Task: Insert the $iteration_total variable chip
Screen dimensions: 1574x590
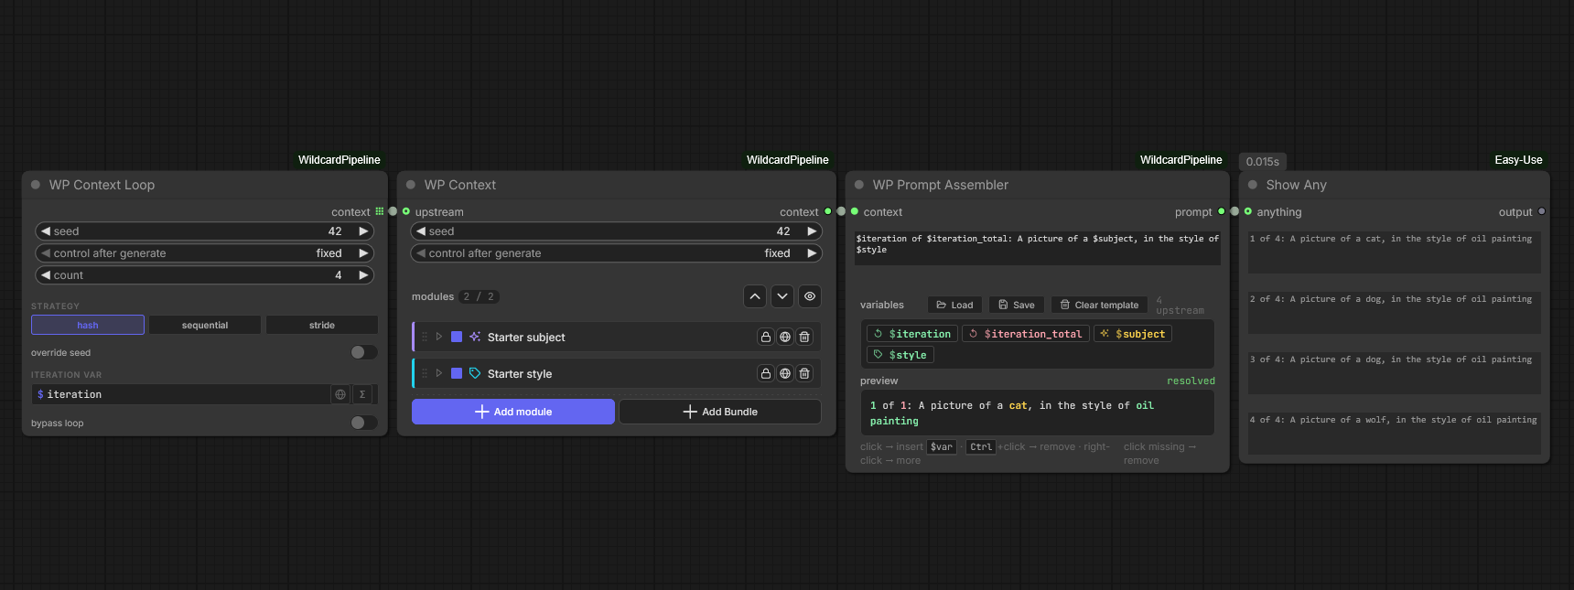Action: [1025, 334]
